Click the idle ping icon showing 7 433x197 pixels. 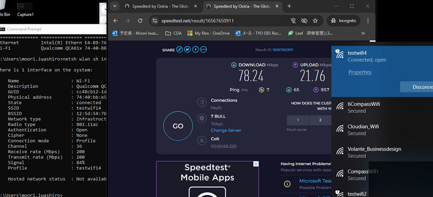point(261,89)
